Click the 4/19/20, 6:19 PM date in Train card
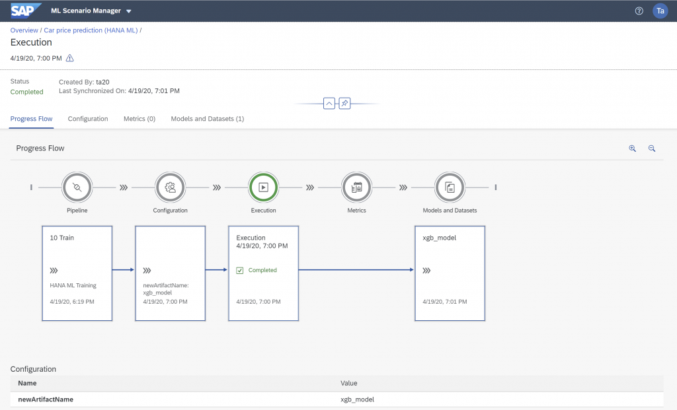This screenshot has height=410, width=677. pos(71,302)
